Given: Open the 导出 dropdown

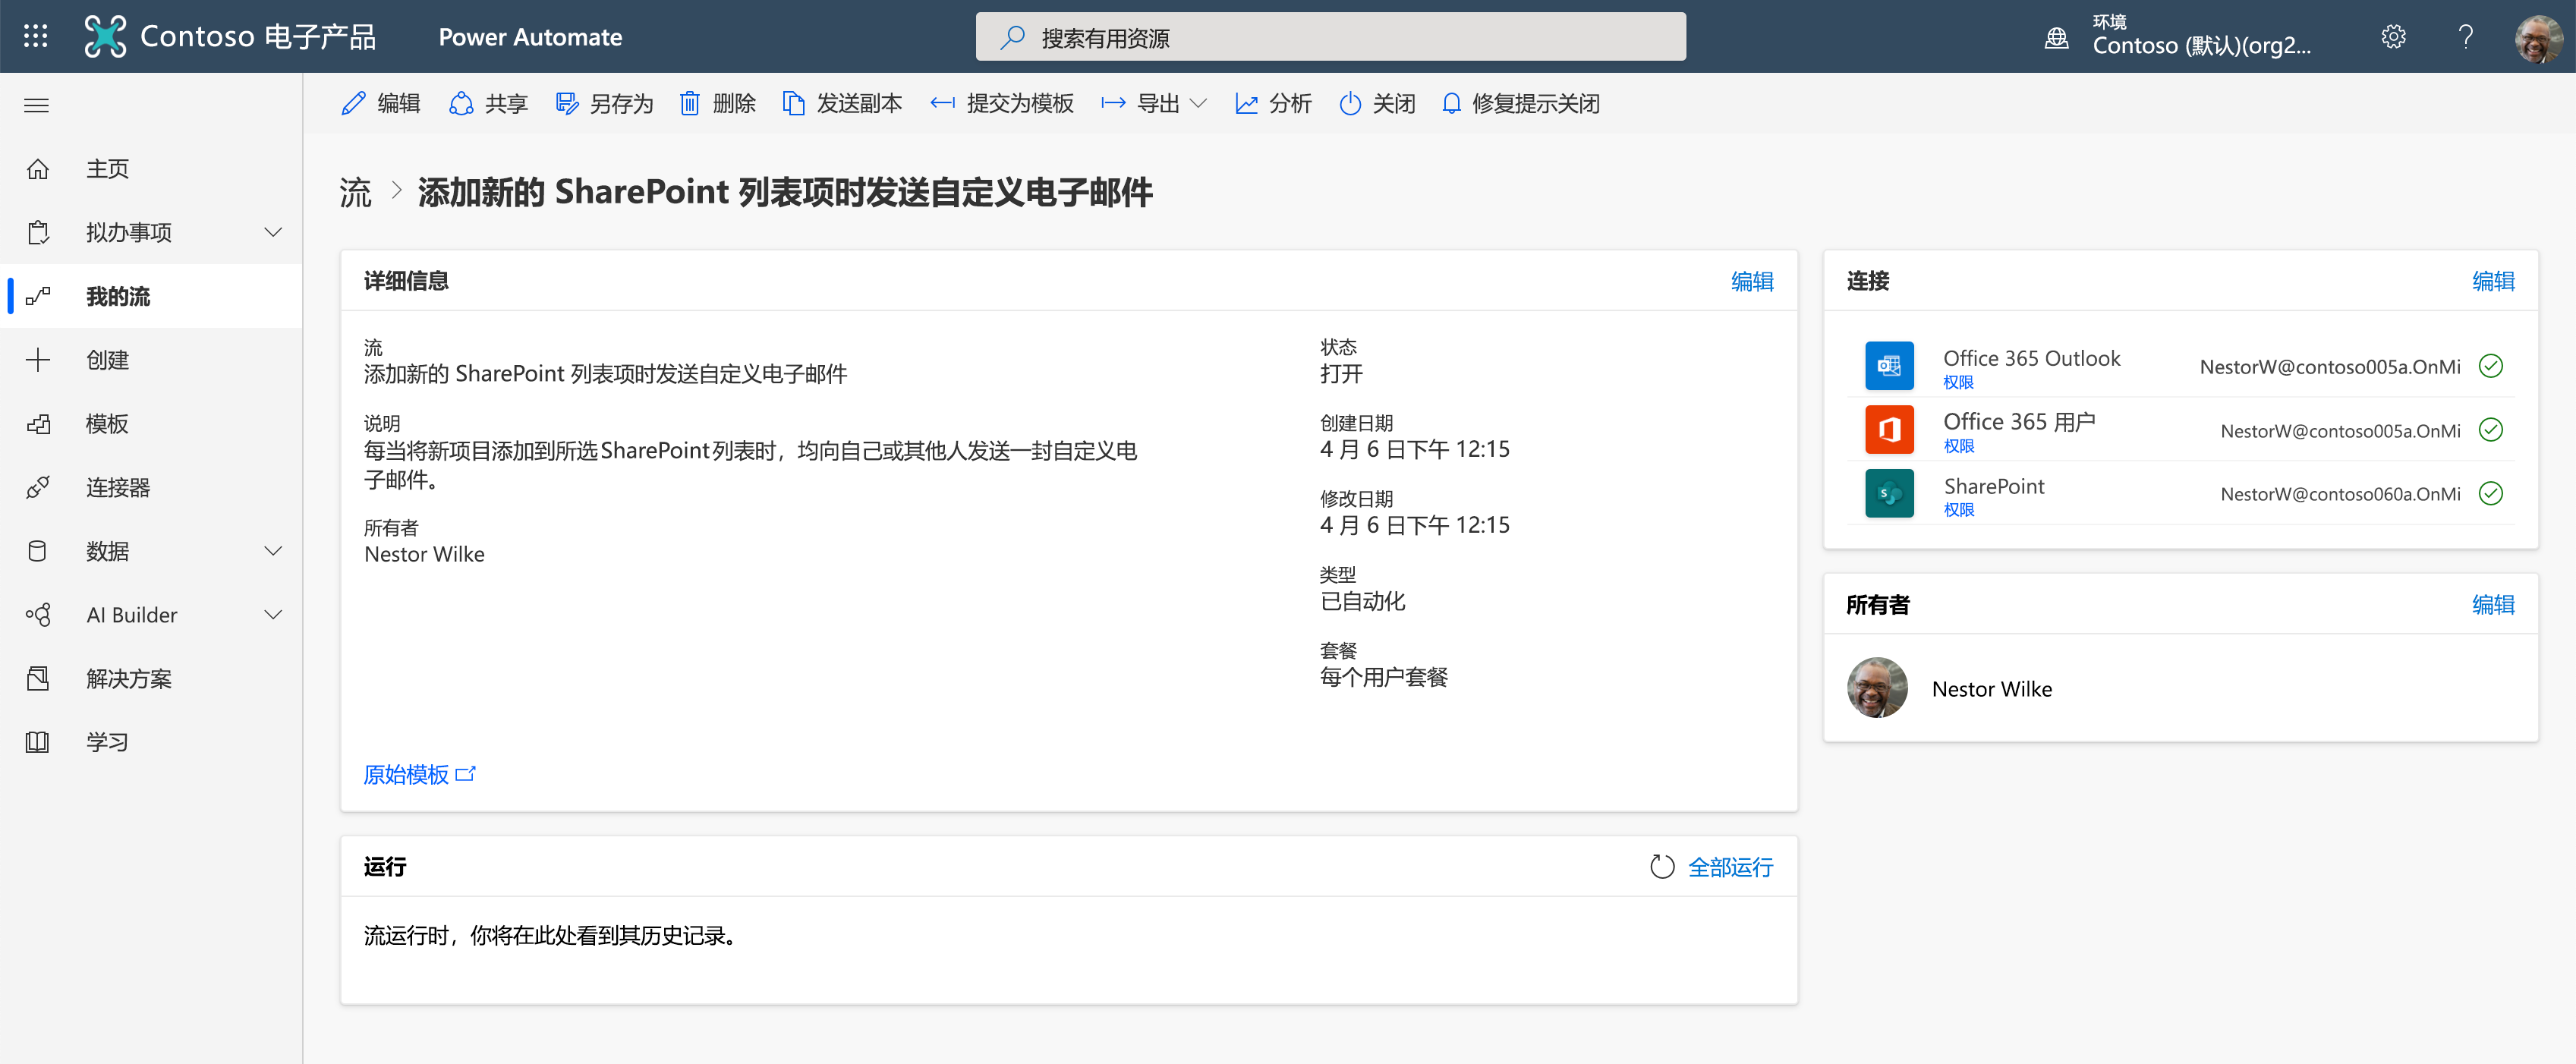Looking at the screenshot, I should pos(1154,104).
